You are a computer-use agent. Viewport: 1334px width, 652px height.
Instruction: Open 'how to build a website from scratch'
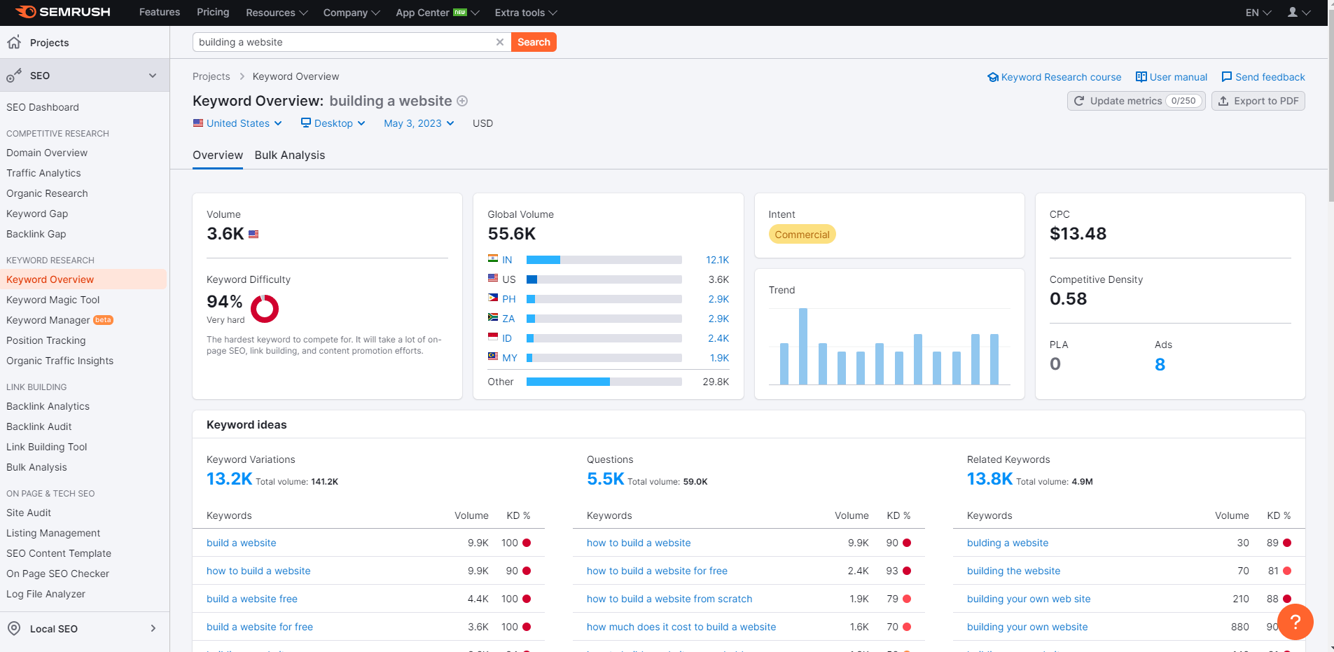(669, 599)
